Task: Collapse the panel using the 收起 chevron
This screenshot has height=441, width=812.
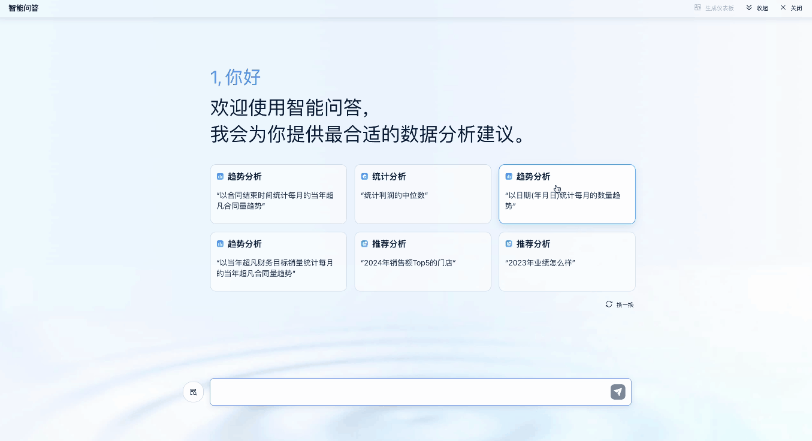Action: [x=749, y=8]
